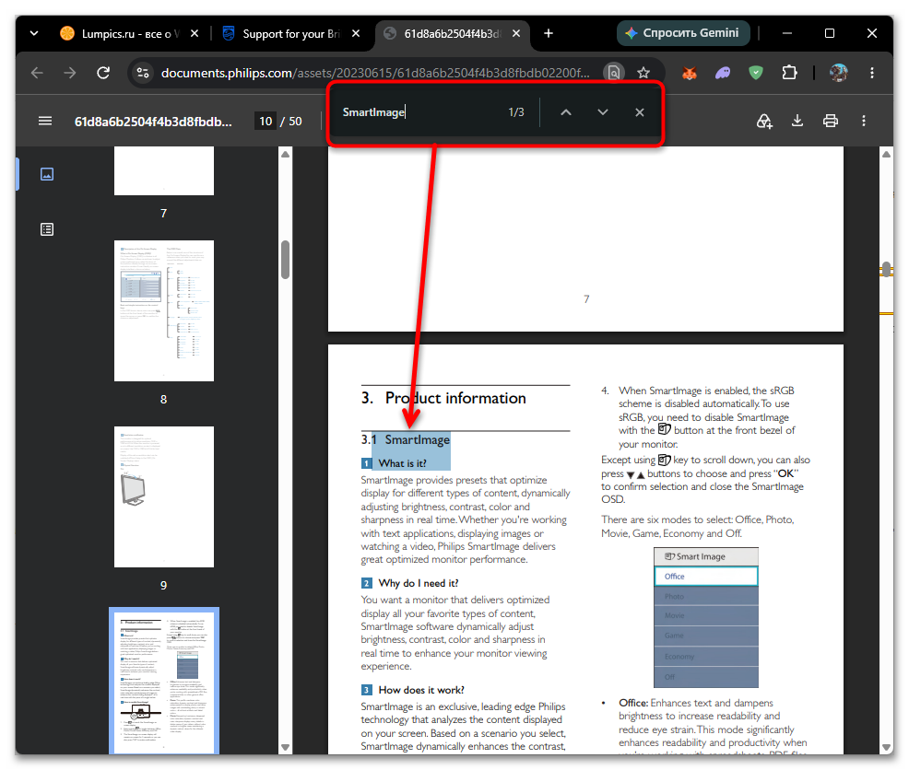Open the MetaMask fox extension

click(690, 73)
